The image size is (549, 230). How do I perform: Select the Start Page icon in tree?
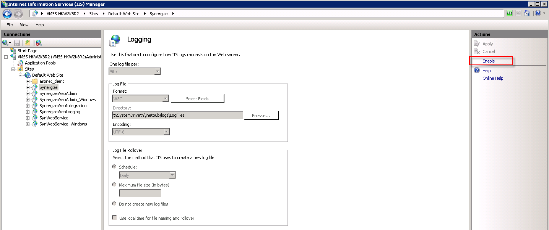[13, 50]
